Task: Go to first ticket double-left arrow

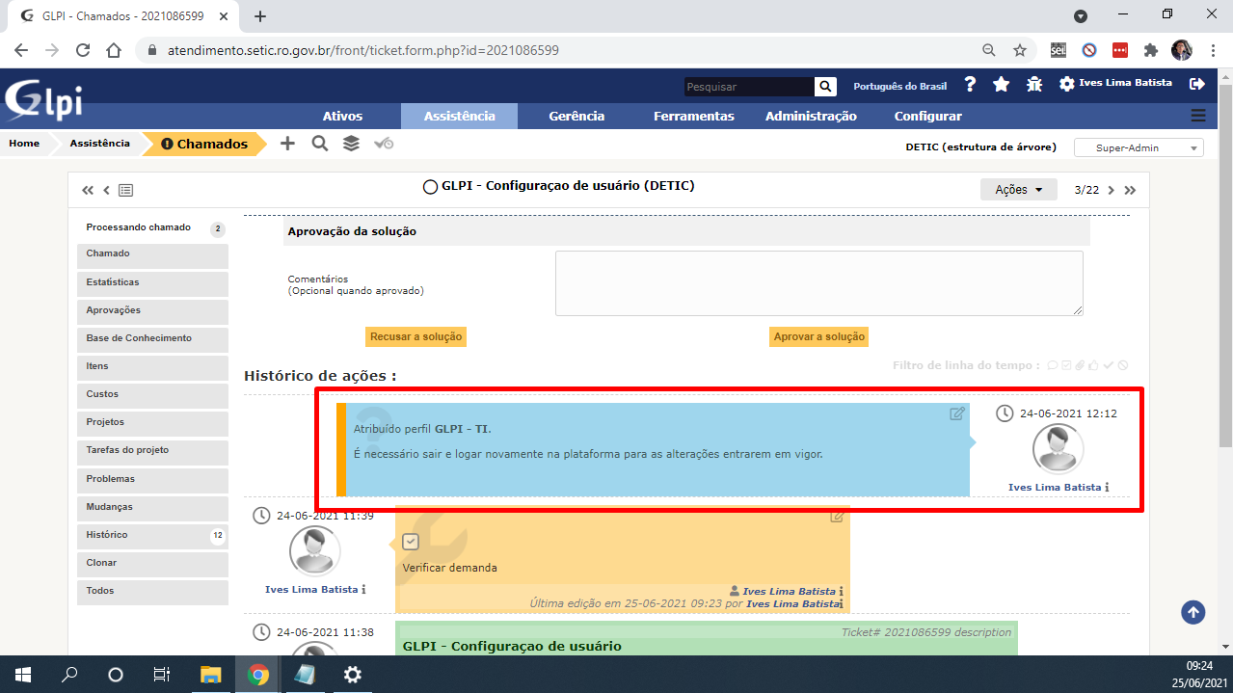Action: [x=88, y=191]
